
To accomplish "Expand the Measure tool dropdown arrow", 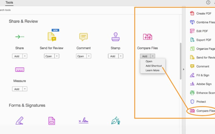I will point(25,89).
